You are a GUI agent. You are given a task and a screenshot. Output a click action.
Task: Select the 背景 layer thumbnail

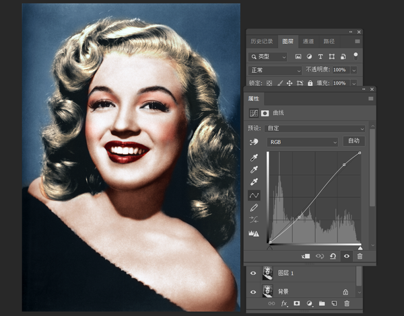(268, 291)
